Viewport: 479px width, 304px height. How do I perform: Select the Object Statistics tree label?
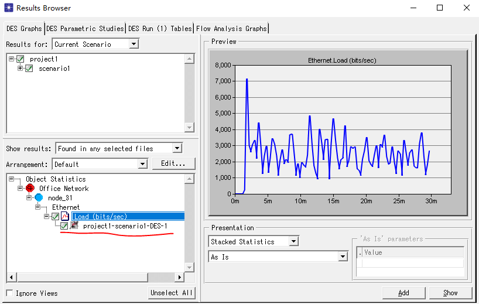56,179
